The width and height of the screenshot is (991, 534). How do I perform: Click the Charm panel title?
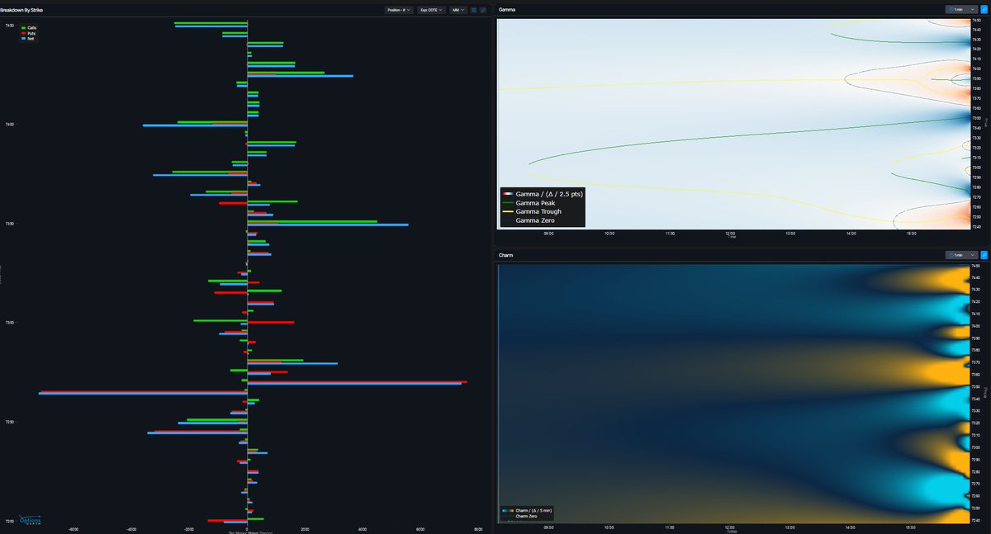(506, 255)
